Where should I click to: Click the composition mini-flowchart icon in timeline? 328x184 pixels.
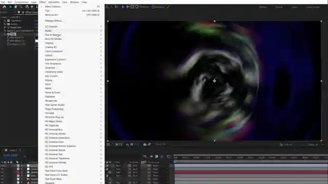click(145, 156)
